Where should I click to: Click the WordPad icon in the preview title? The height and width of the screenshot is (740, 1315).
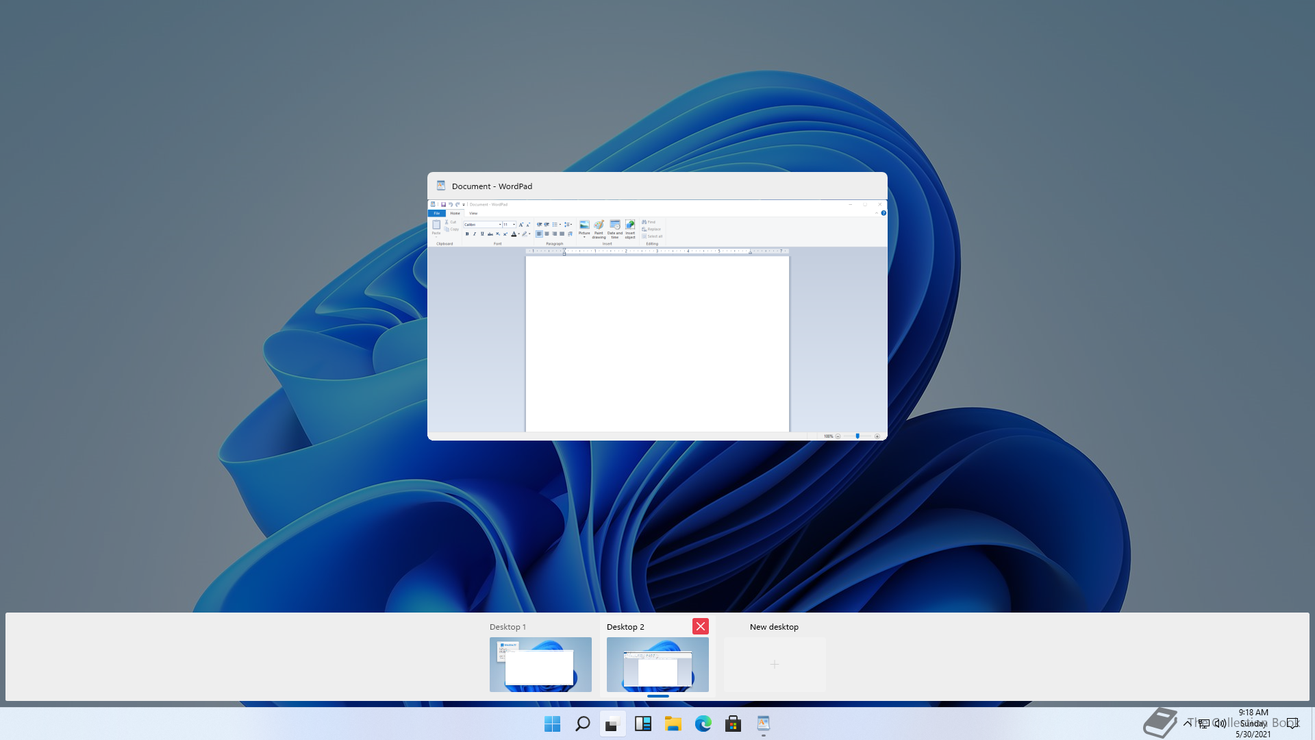[441, 186]
